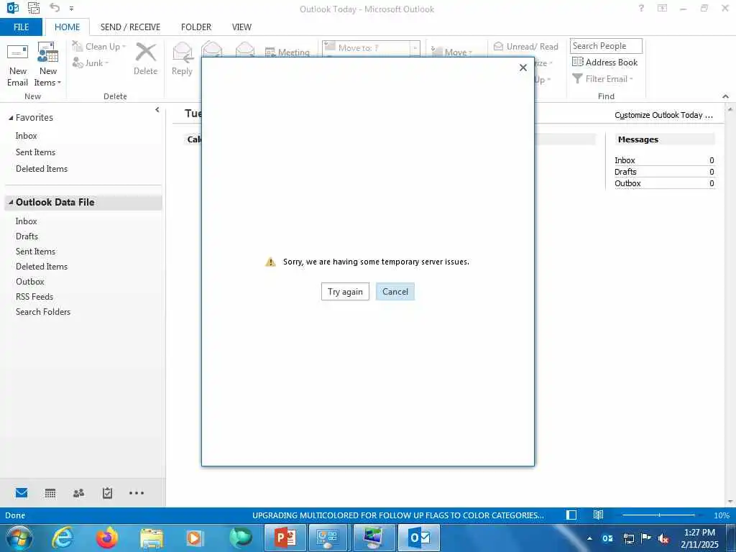Open the People view icon
The image size is (736, 552).
pyautogui.click(x=79, y=493)
